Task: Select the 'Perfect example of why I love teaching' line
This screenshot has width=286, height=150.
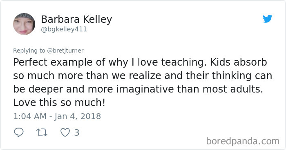Action: tap(110, 62)
